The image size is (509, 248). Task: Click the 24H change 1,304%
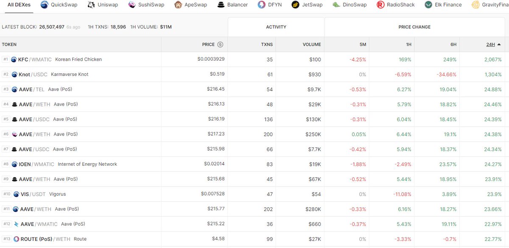point(492,75)
